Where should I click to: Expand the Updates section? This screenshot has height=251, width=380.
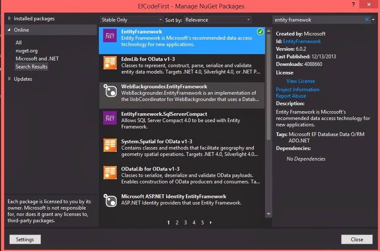pyautogui.click(x=9, y=79)
